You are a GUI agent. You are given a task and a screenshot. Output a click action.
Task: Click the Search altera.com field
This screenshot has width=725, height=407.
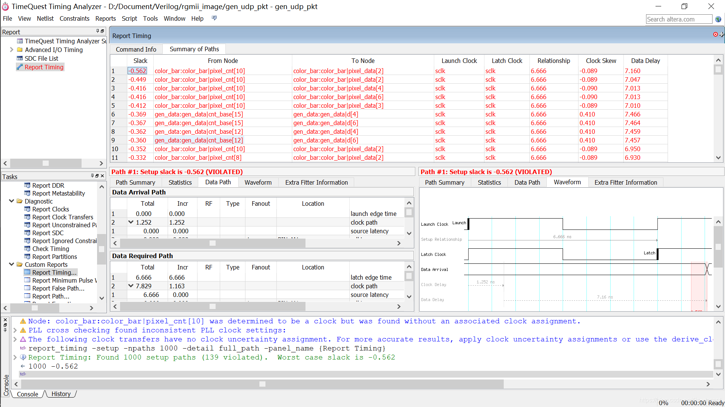(679, 19)
